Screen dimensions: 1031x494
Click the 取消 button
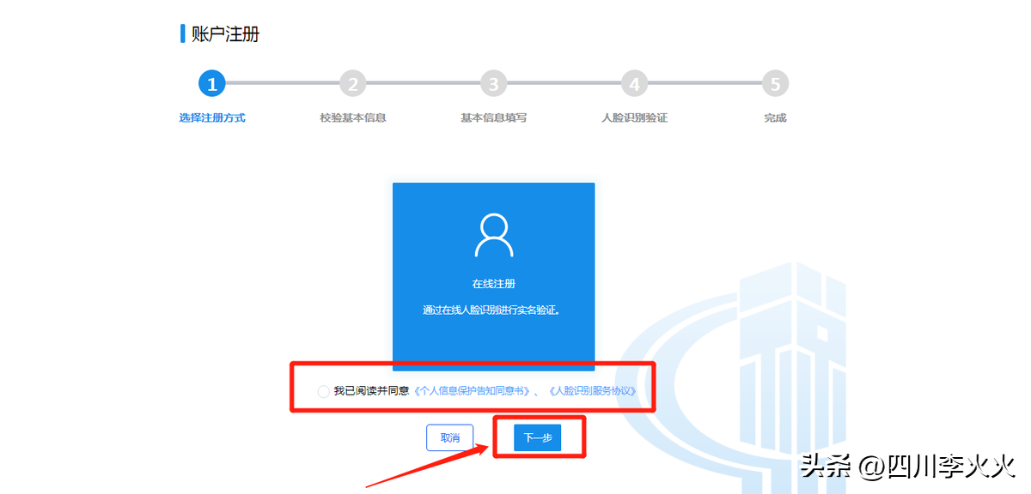tap(450, 437)
